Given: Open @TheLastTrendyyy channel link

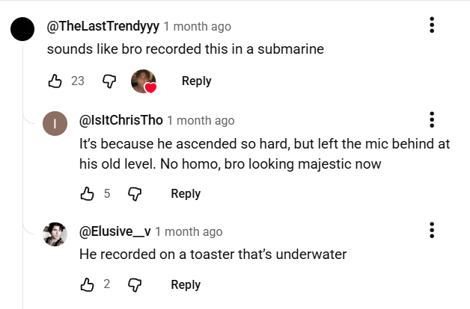Looking at the screenshot, I should [x=103, y=26].
